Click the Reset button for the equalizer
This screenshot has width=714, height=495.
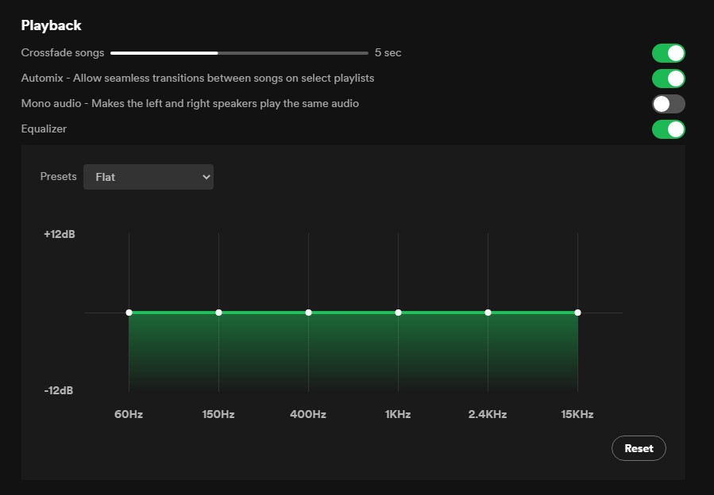click(639, 449)
